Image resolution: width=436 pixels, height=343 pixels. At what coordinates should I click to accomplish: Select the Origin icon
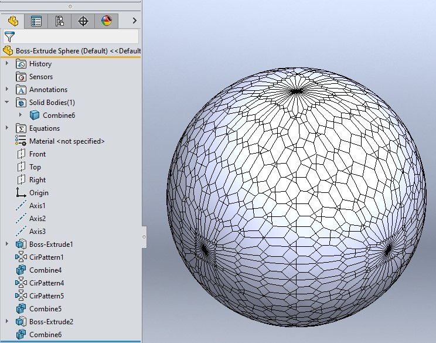point(21,192)
